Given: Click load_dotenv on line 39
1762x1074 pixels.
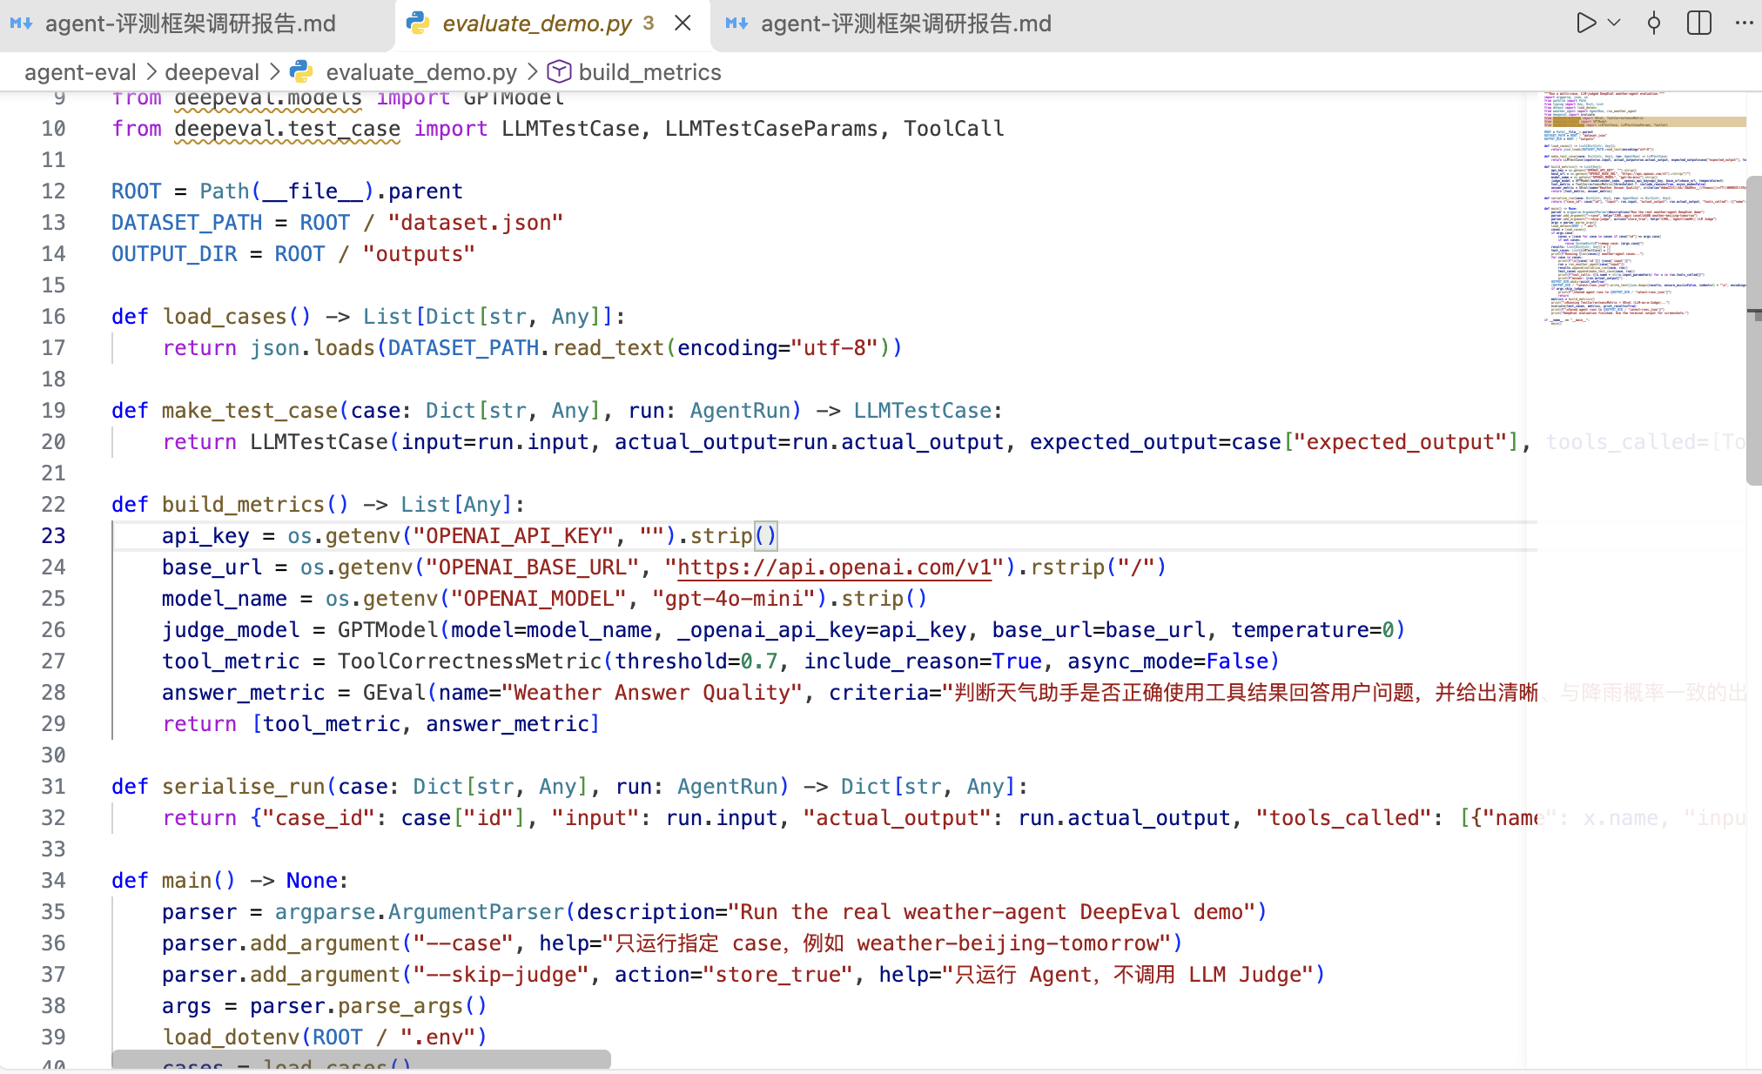Looking at the screenshot, I should 231,1037.
